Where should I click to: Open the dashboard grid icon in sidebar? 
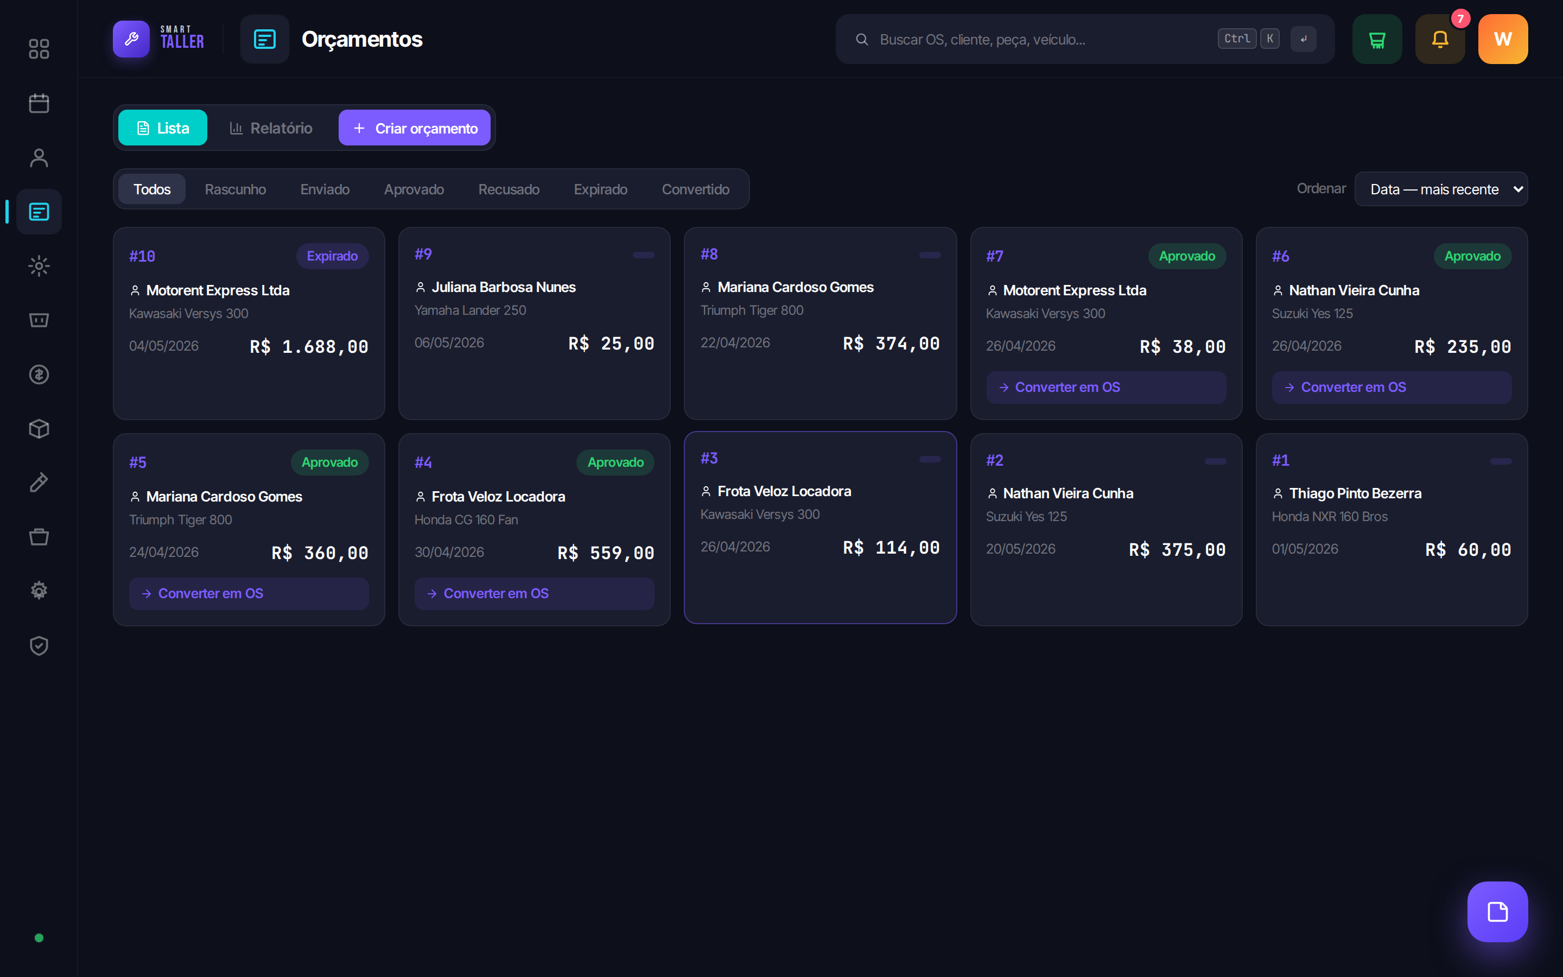(x=39, y=49)
